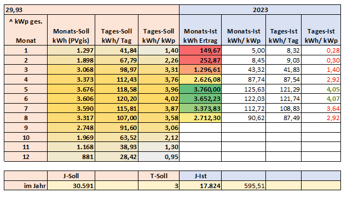Select month 6 row label
The height and width of the screenshot is (210, 347).
26,99
